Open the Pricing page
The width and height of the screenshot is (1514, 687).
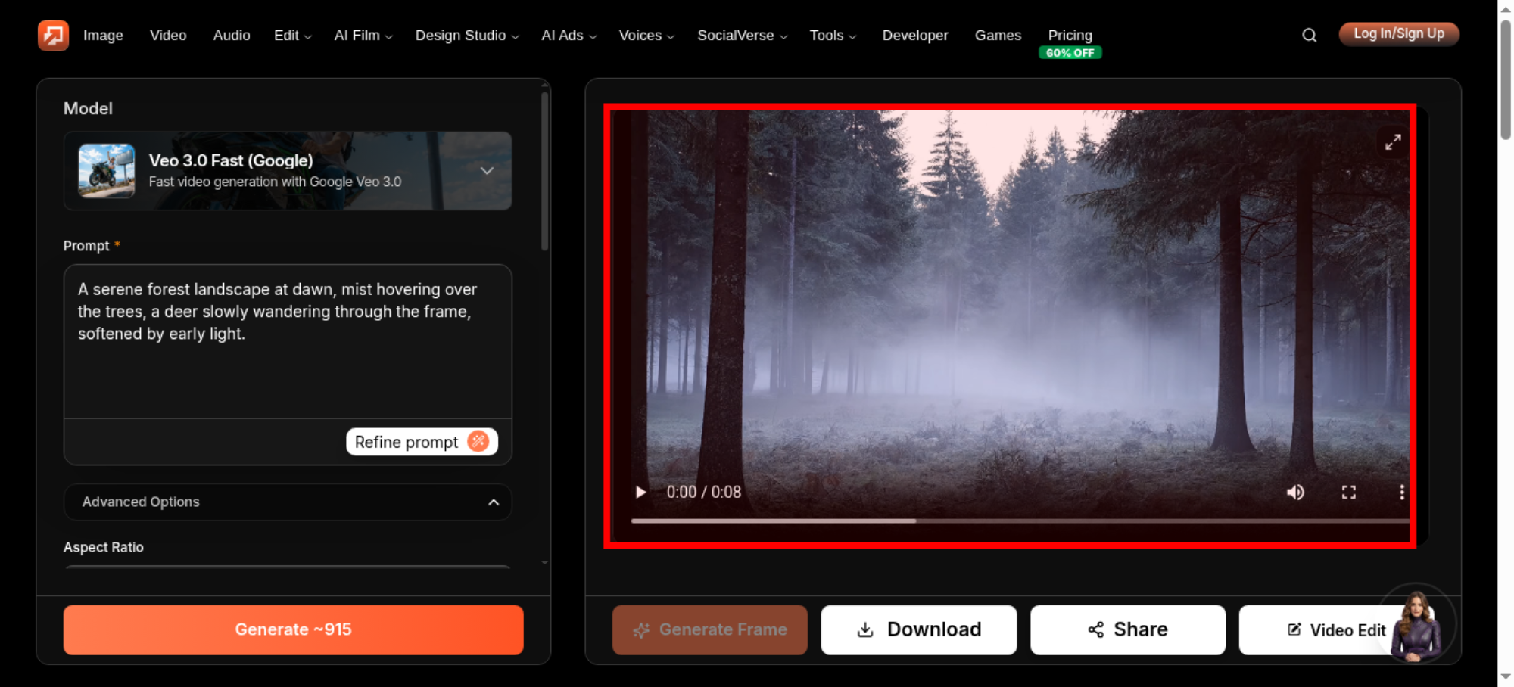click(1070, 36)
